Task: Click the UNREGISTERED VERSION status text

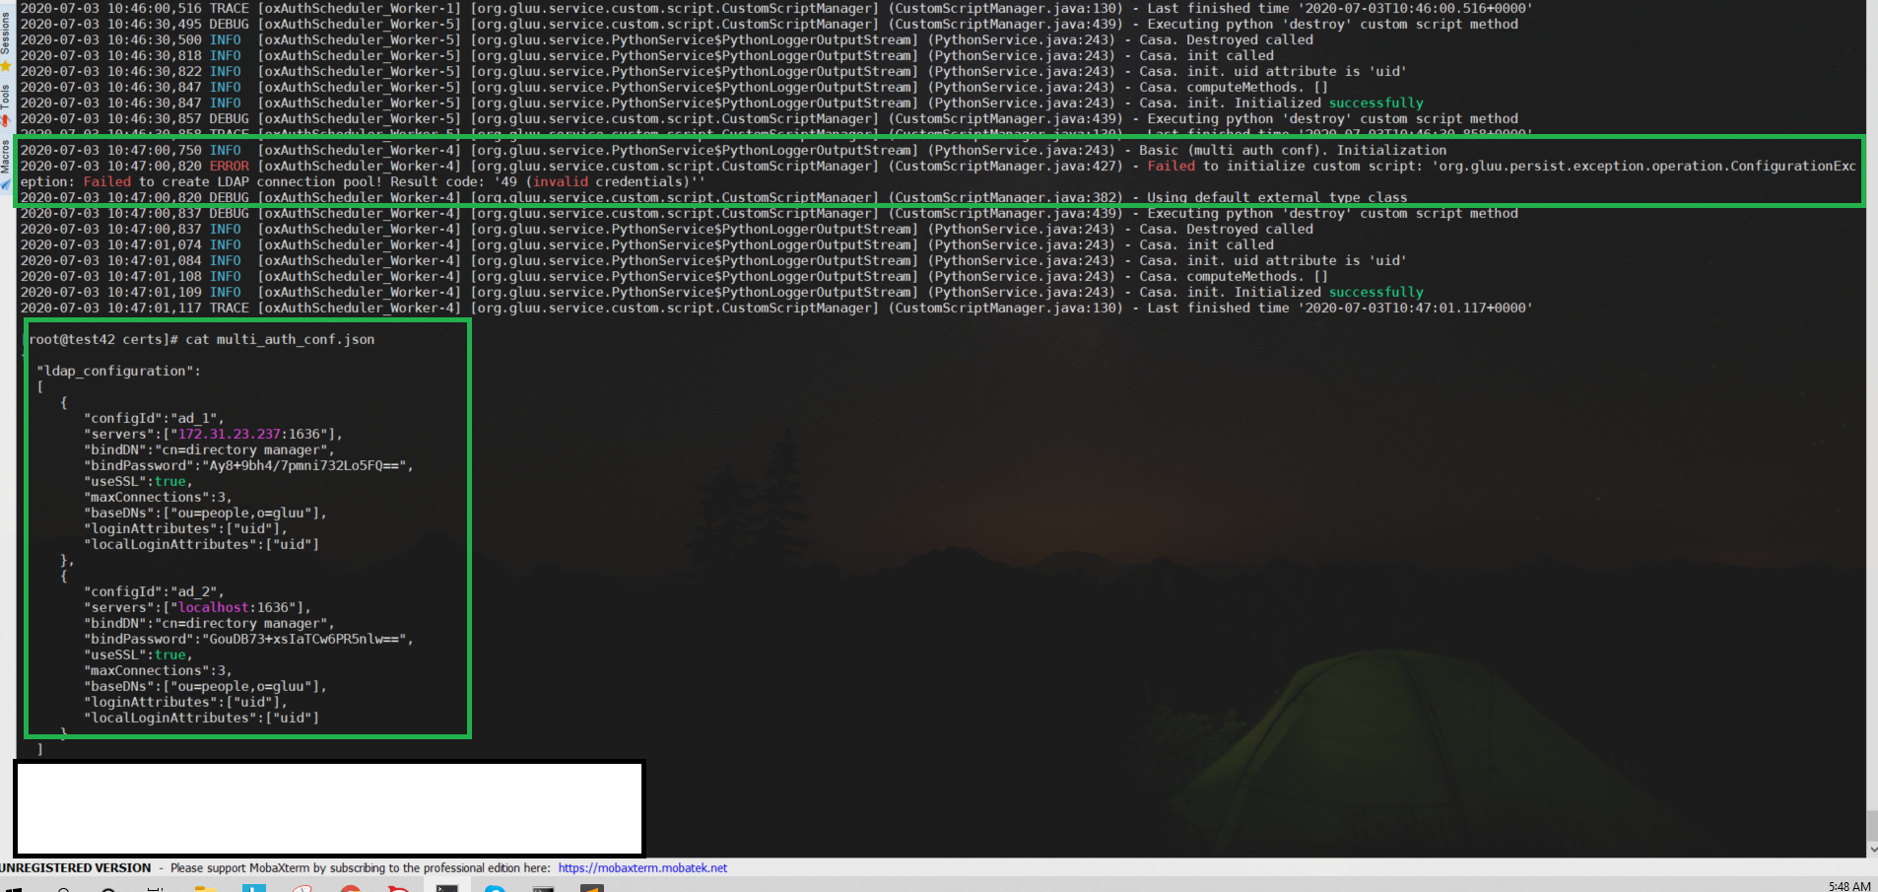Action: click(76, 867)
